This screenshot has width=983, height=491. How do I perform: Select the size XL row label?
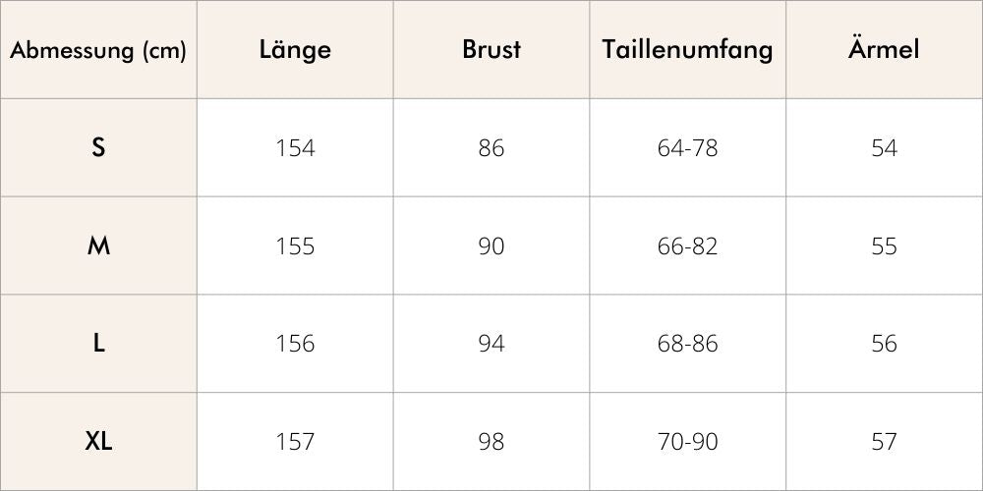(98, 442)
